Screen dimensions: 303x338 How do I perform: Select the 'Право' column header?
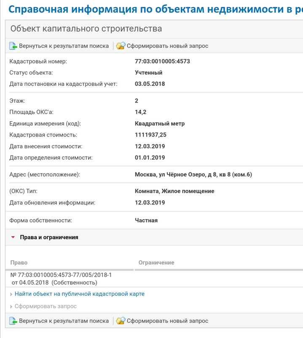[19, 262]
